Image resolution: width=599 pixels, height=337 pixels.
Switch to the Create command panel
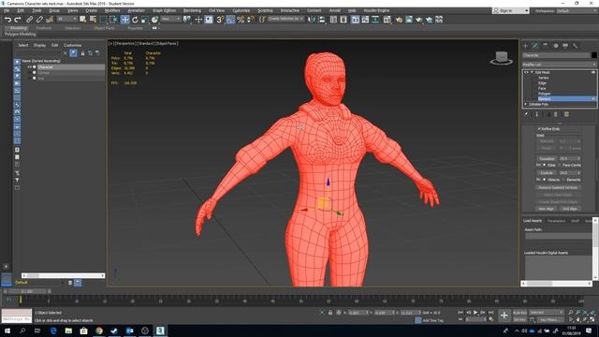pos(525,46)
